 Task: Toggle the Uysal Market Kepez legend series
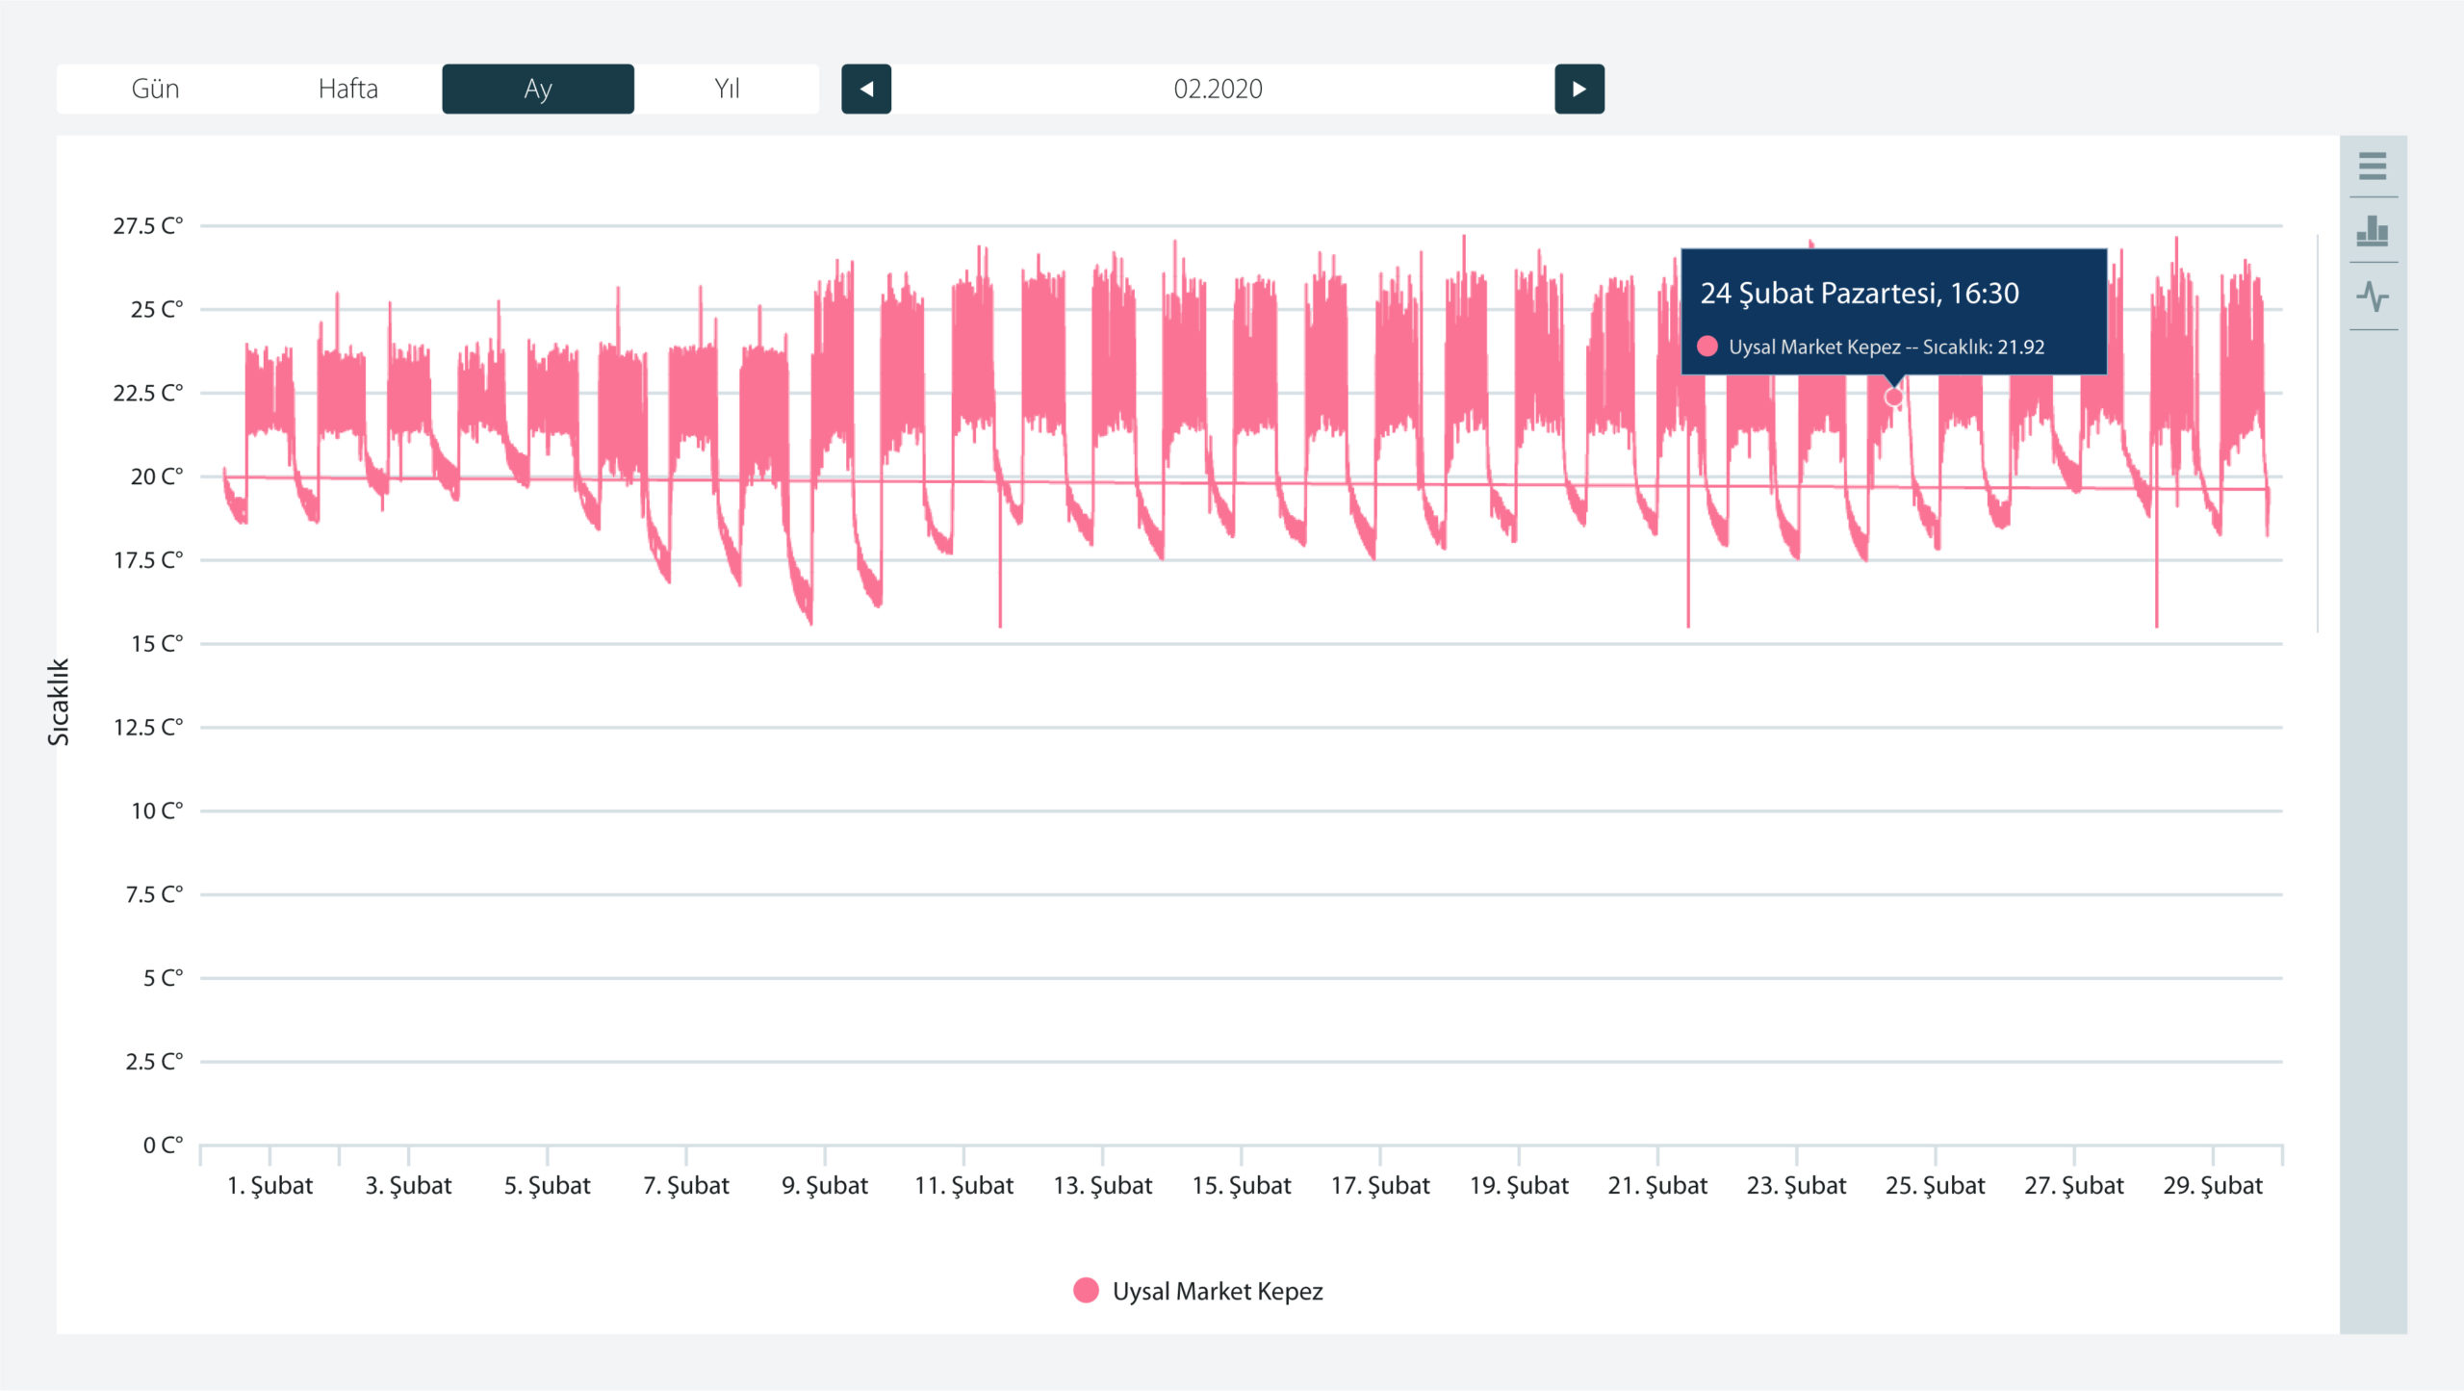coord(1198,1291)
